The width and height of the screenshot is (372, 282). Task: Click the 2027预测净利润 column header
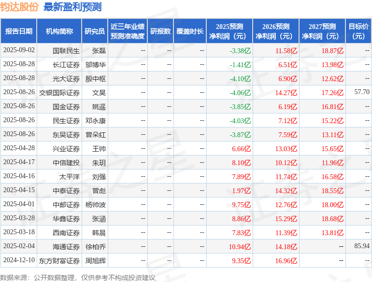tap(322, 31)
